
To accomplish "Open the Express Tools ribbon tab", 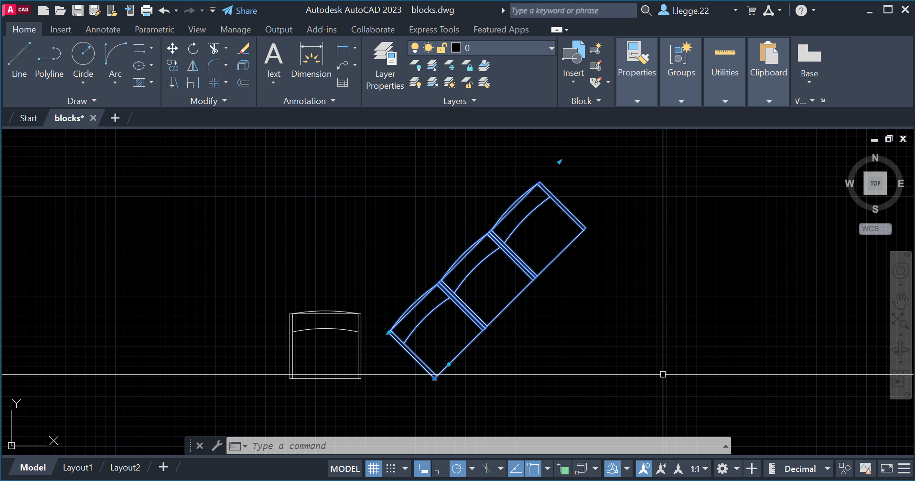I will point(434,29).
